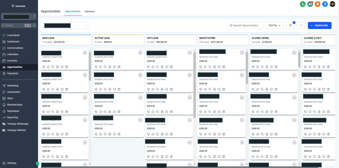The height and width of the screenshot is (168, 339).
Task: Click the call icon on the first ACTIVE LEAD card
Action: [96, 67]
